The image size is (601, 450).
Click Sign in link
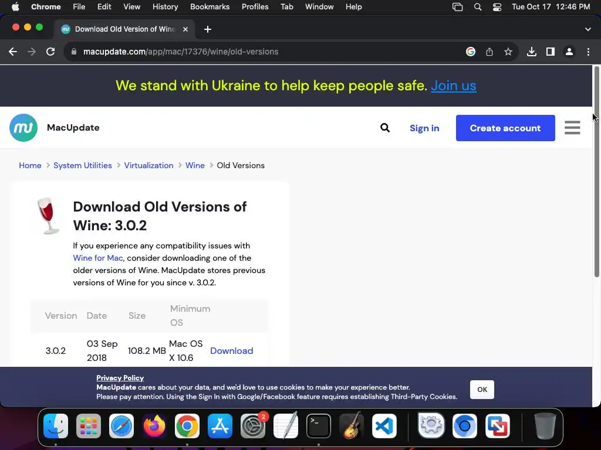424,128
